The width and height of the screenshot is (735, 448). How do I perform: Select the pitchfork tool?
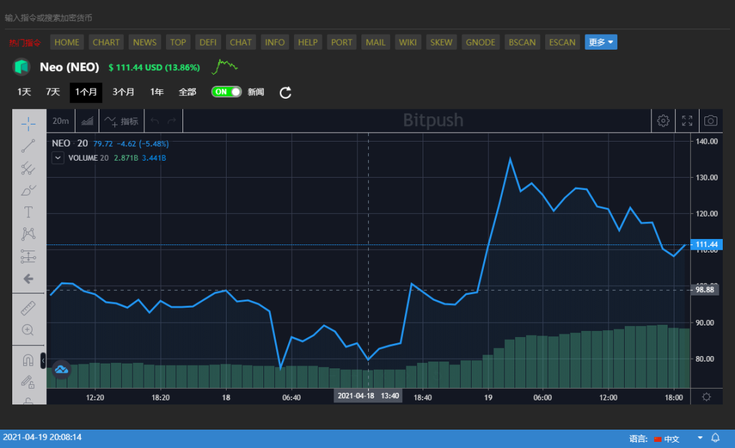[x=28, y=168]
